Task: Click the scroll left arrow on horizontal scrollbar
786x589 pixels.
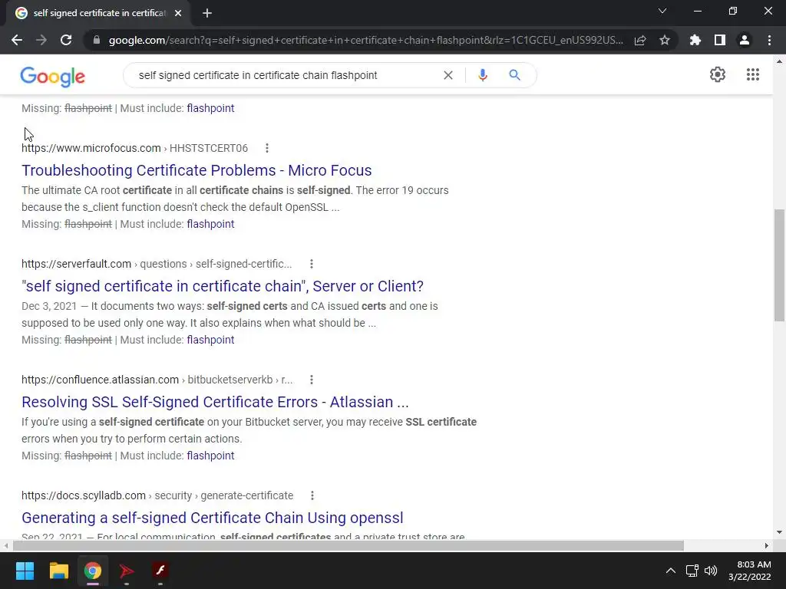Action: click(5, 545)
